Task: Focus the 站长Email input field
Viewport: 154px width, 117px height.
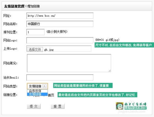Action: click(x=60, y=77)
